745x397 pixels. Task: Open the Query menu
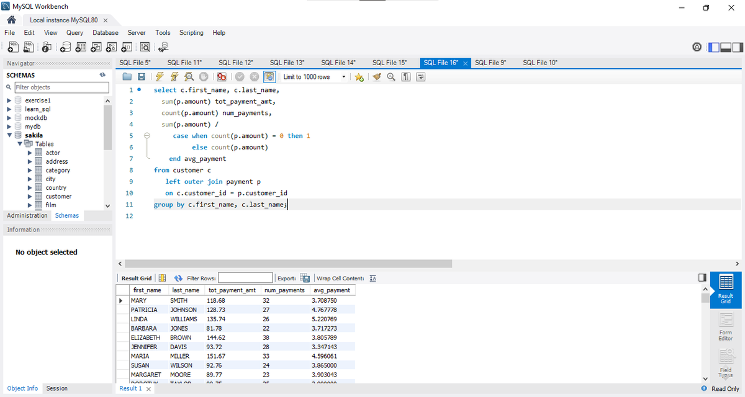tap(74, 33)
